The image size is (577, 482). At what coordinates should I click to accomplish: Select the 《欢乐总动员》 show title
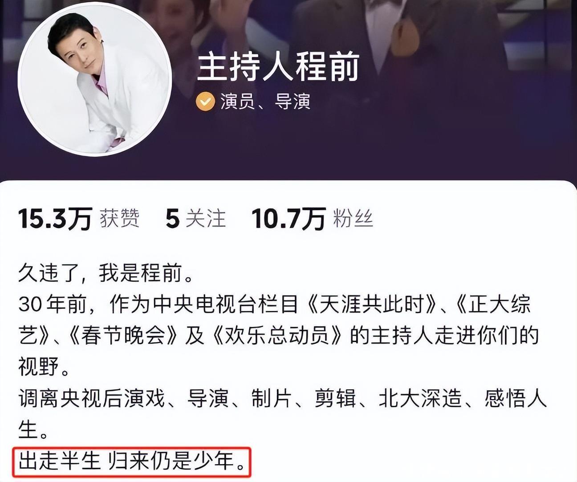278,335
